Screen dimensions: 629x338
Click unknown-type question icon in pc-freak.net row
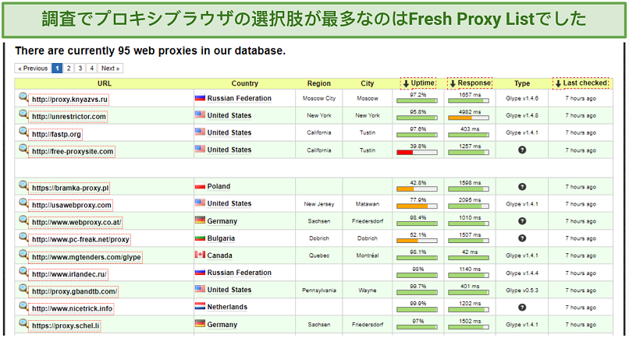coord(522,238)
